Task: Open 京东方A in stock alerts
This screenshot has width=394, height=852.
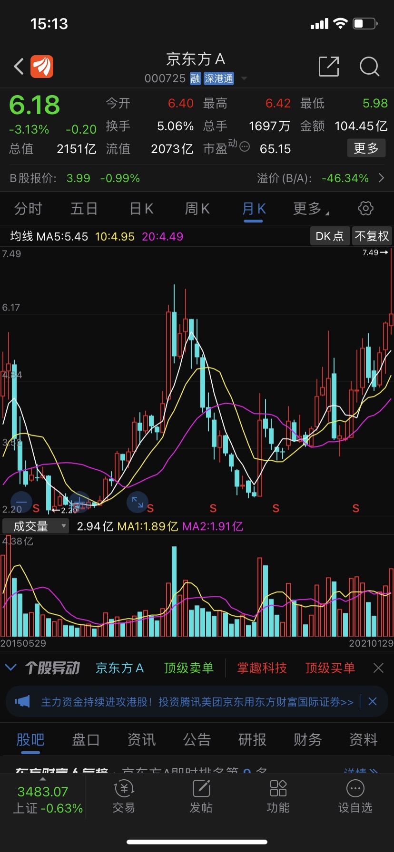Action: pos(119,668)
